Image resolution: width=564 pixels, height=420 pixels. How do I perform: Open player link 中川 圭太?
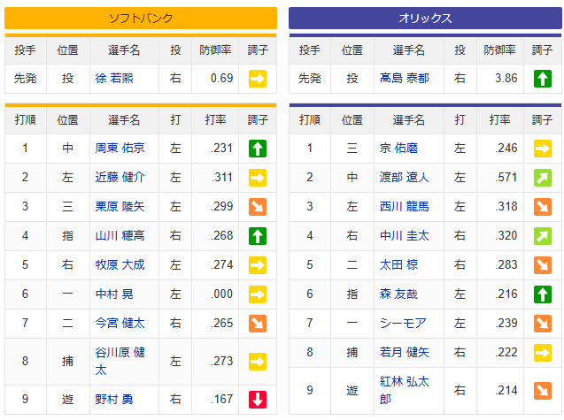pos(405,235)
